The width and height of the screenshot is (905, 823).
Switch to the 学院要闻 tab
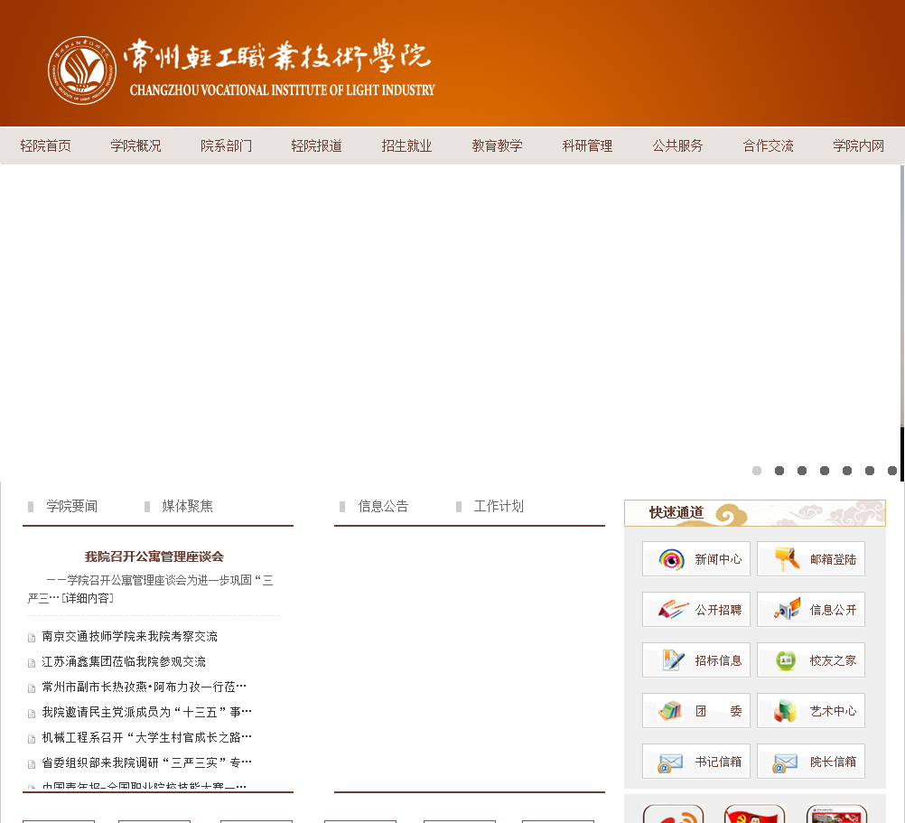71,506
